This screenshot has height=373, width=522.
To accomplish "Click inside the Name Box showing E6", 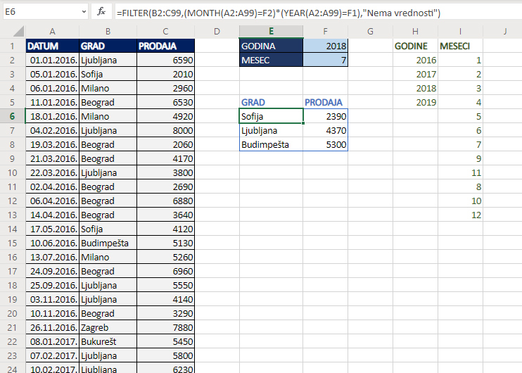I will coord(39,11).
